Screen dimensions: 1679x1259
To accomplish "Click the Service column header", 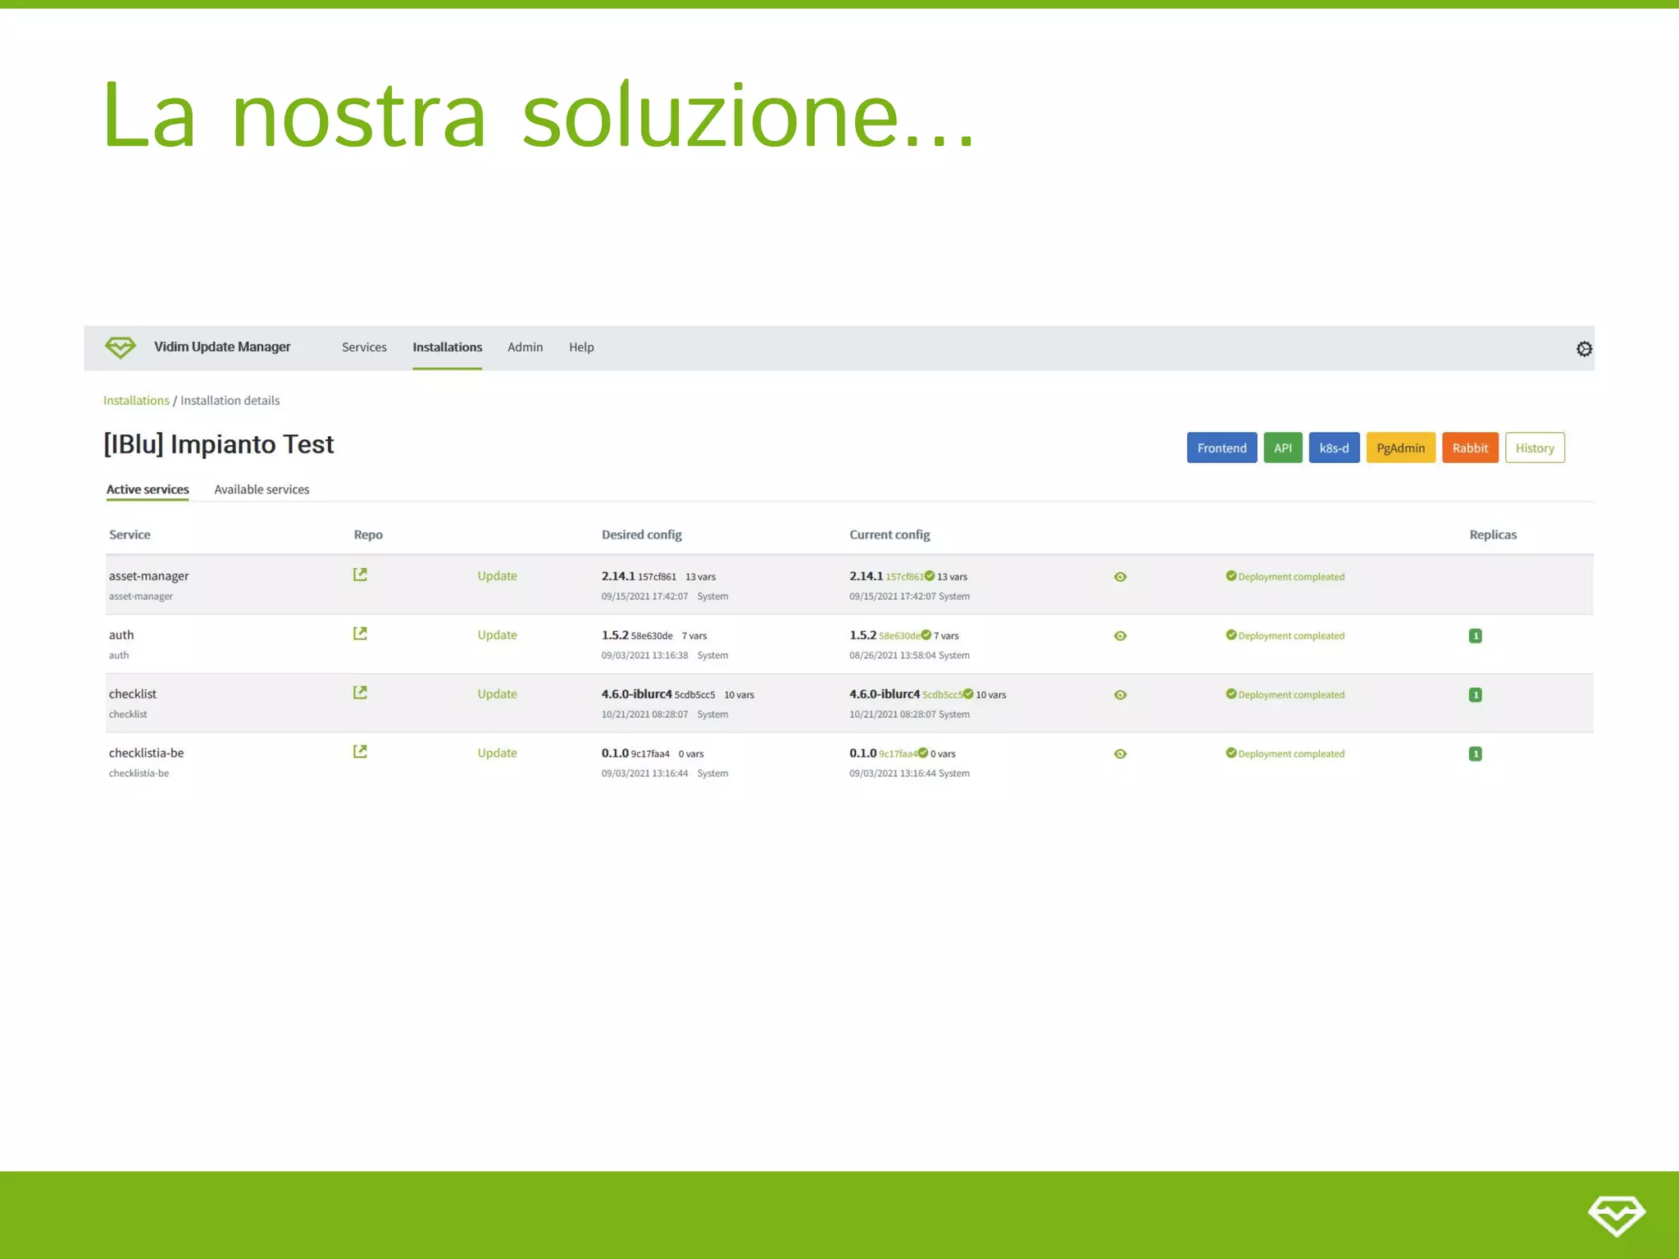I will coord(130,534).
